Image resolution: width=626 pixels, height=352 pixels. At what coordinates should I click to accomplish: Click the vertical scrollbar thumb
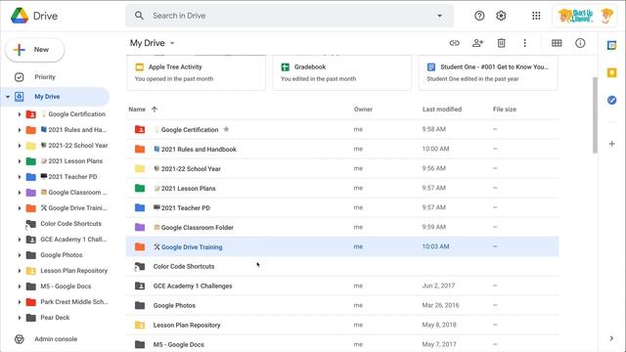tap(595, 115)
